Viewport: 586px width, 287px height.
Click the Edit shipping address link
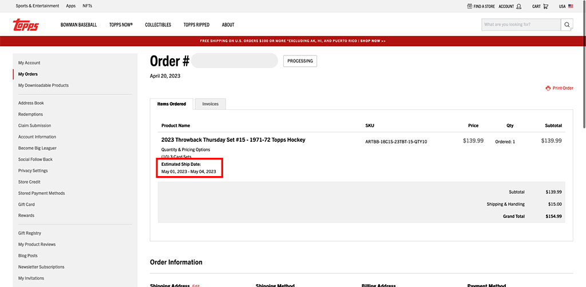tap(196, 286)
